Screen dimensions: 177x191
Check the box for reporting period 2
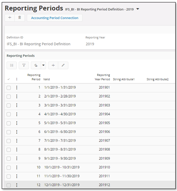click(x=9, y=97)
